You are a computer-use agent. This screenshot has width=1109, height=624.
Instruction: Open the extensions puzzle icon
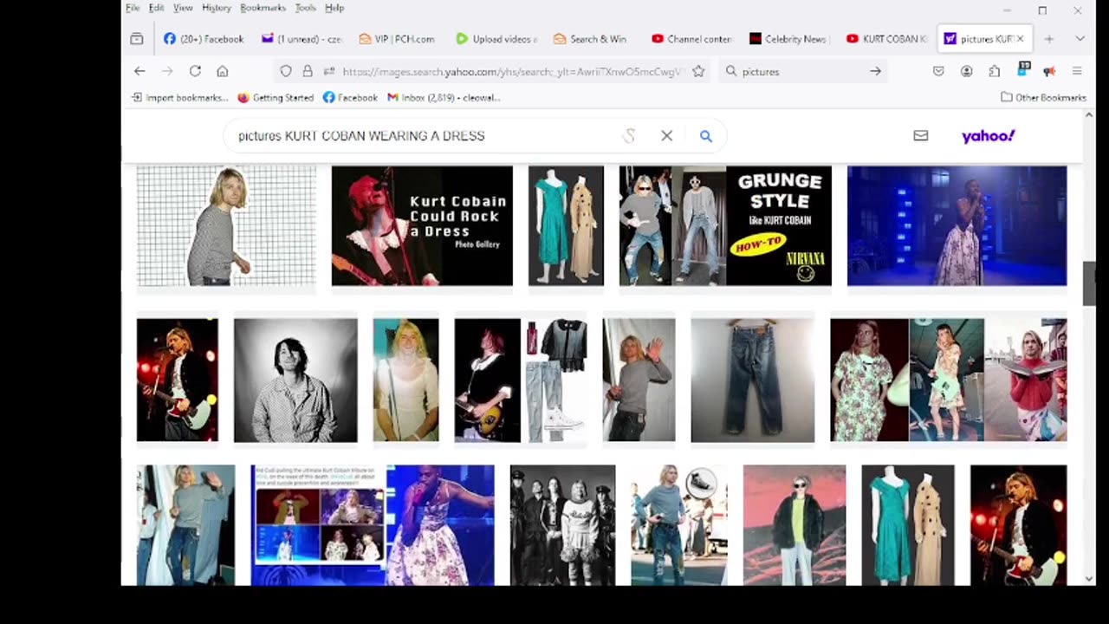(x=994, y=71)
